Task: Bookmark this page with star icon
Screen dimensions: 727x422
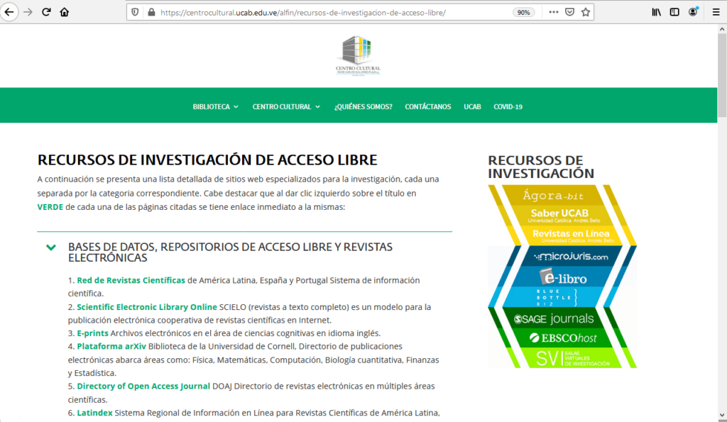Action: [586, 12]
